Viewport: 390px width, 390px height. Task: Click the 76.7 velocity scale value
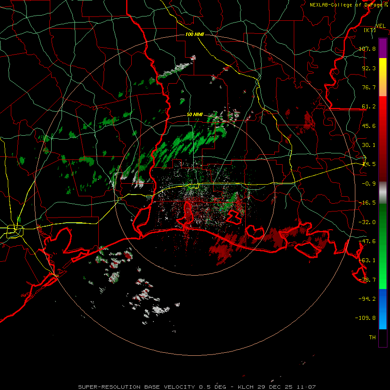point(369,87)
